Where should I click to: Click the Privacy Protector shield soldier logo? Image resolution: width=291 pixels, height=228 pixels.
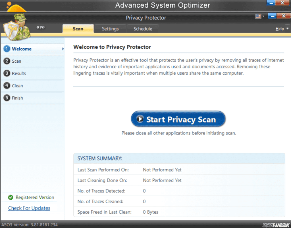tap(17, 27)
